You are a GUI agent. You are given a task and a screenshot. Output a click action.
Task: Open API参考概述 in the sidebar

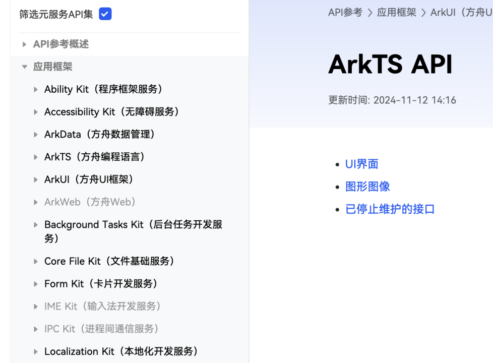coord(61,44)
